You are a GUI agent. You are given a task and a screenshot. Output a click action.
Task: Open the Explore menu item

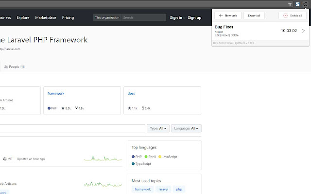pyautogui.click(x=23, y=17)
